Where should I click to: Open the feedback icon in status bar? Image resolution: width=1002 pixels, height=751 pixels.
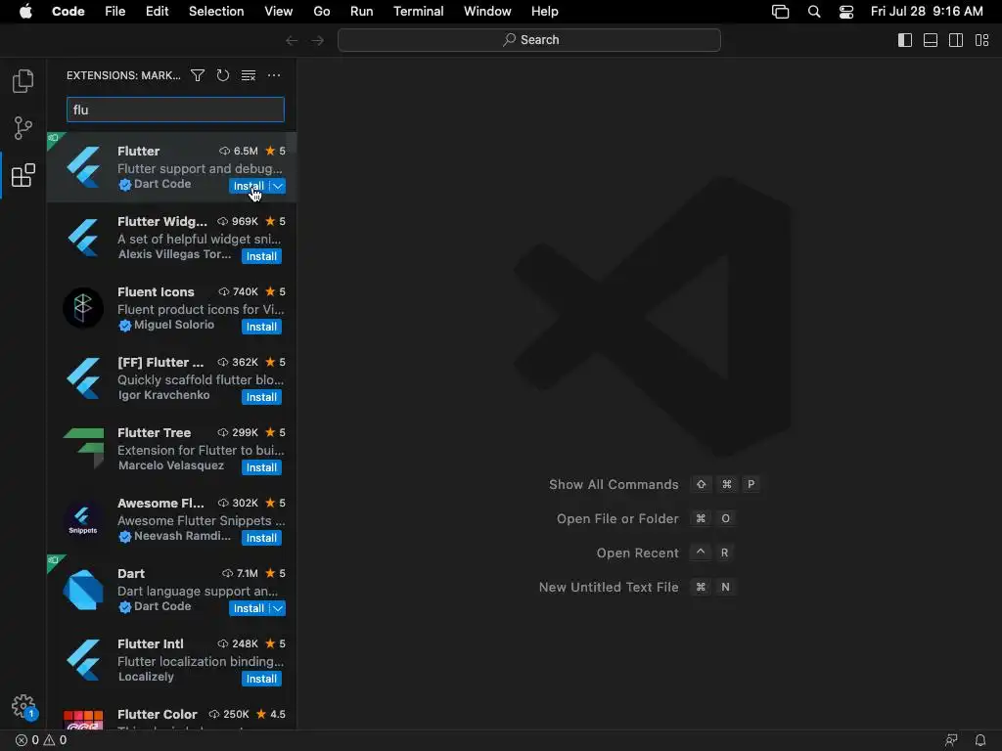coord(951,740)
